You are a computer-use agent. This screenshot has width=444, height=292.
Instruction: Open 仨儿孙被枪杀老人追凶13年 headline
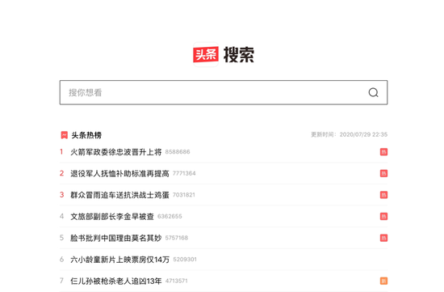pyautogui.click(x=115, y=281)
